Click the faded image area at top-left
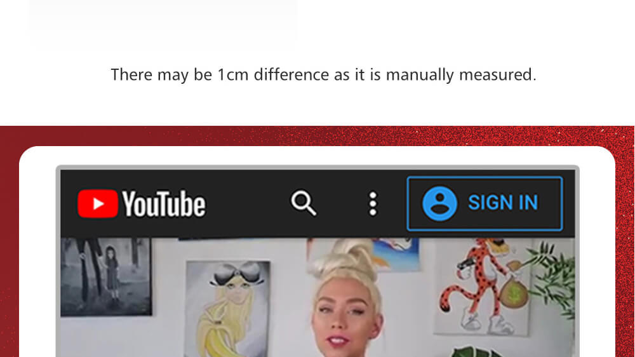635x357 pixels. tap(163, 24)
